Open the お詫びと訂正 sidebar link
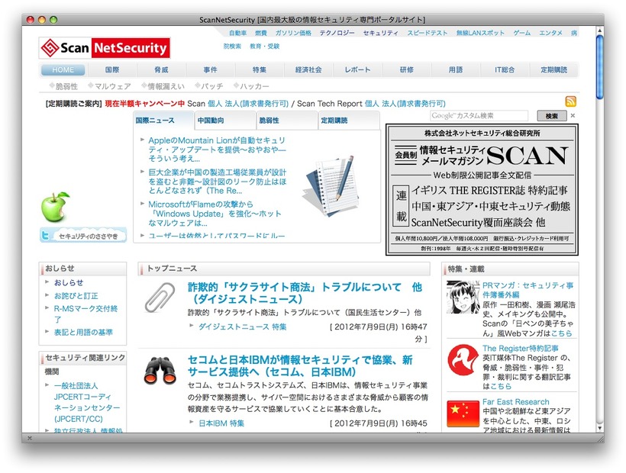Screen dimensions: 626x473 pyautogui.click(x=76, y=296)
